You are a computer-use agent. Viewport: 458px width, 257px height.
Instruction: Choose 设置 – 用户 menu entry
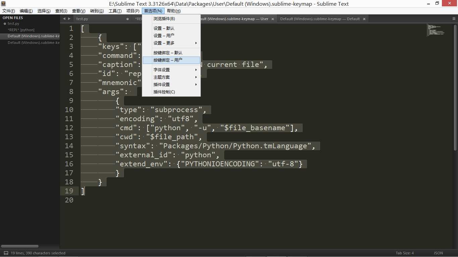(171, 35)
